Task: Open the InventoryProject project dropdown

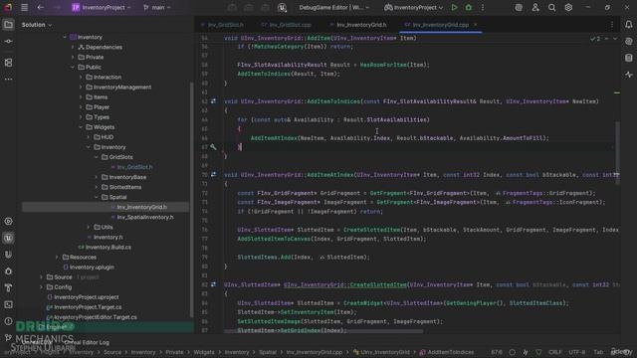Action: (x=102, y=7)
